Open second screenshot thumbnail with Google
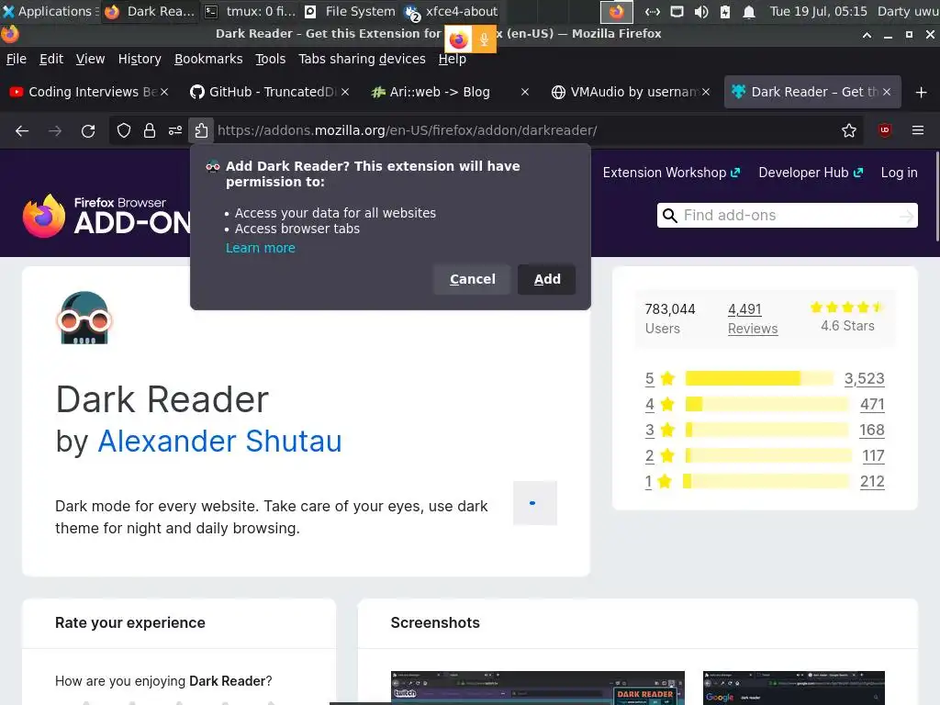The image size is (940, 705). (x=794, y=688)
